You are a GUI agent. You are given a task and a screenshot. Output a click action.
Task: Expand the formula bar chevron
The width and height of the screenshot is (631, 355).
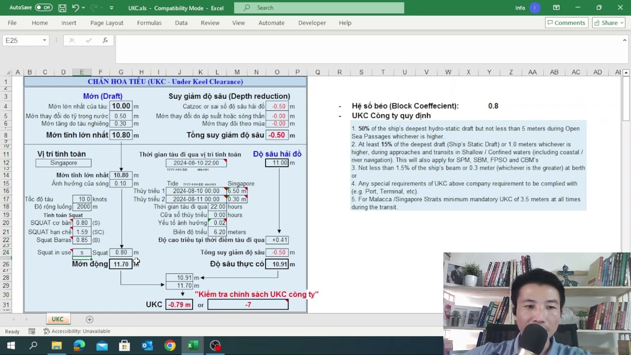tap(624, 40)
